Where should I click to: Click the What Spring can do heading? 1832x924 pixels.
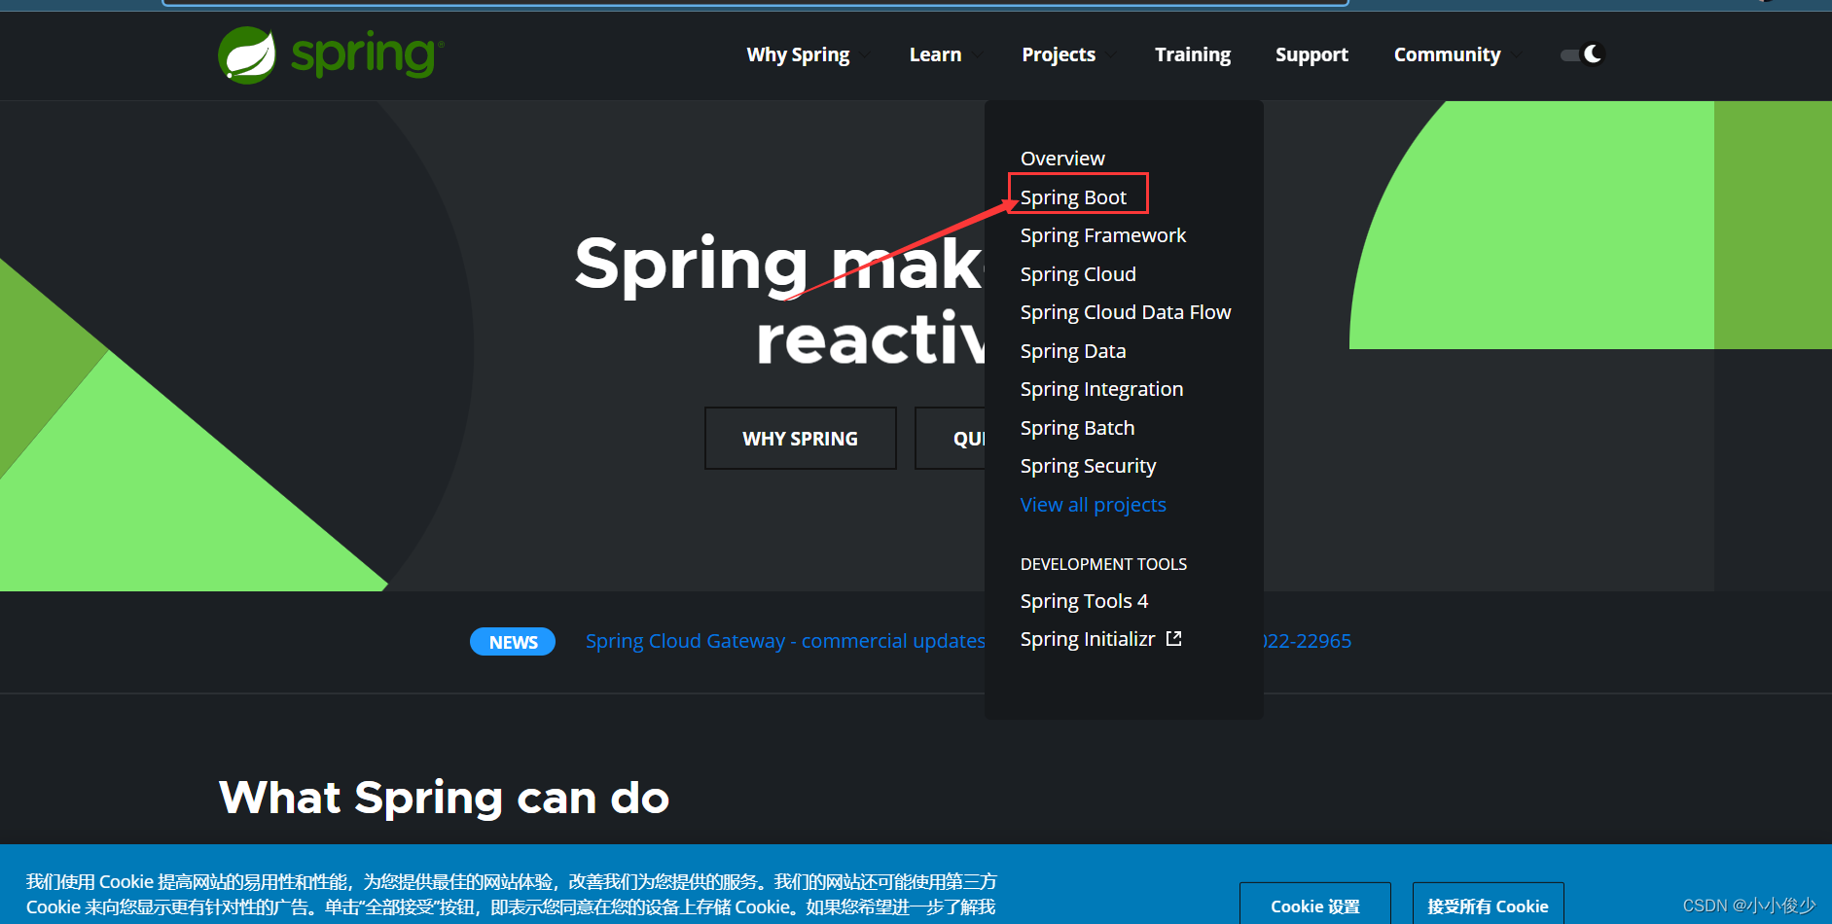coord(444,798)
